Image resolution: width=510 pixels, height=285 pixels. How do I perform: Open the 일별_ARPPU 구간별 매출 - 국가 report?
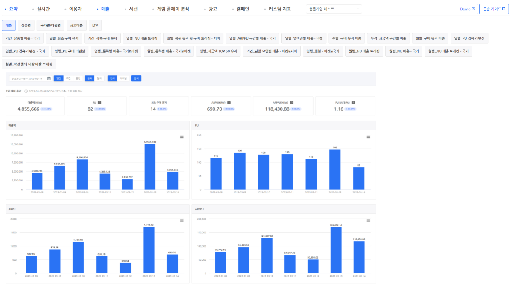point(252,38)
